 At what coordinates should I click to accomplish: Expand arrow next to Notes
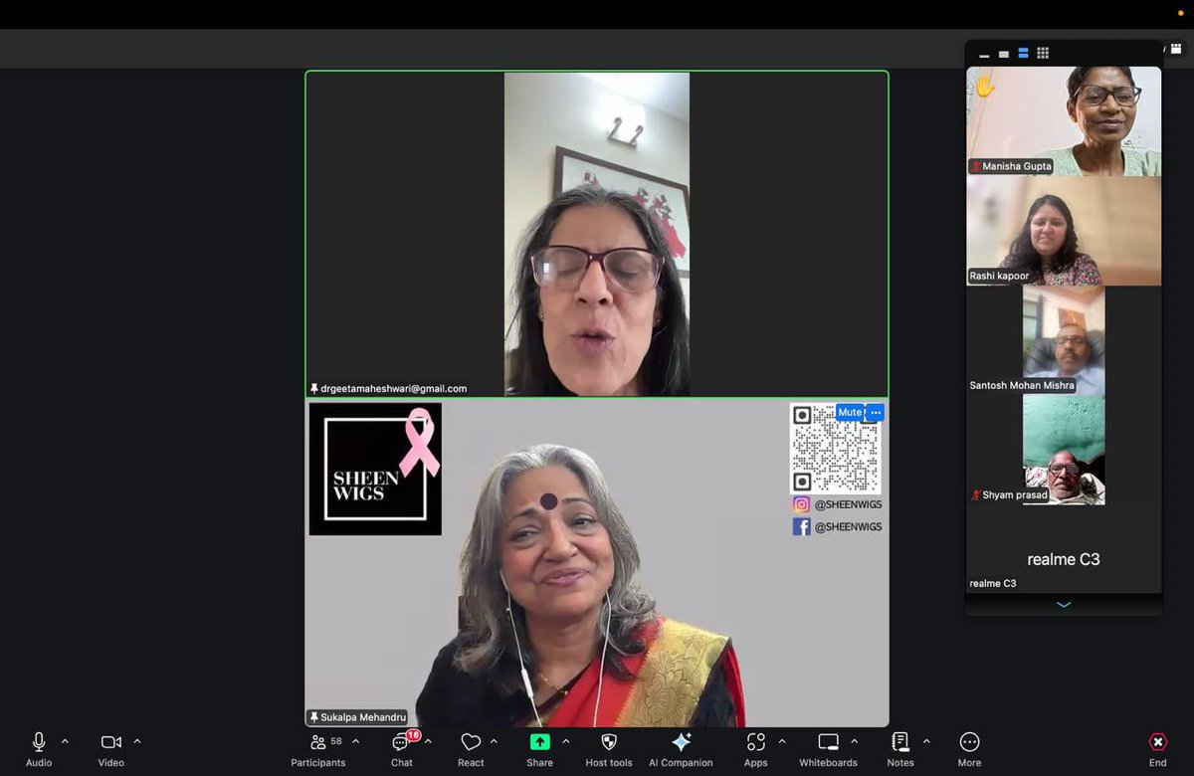click(926, 741)
